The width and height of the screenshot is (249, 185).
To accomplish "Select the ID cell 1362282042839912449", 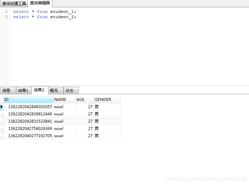I will (x=28, y=114).
